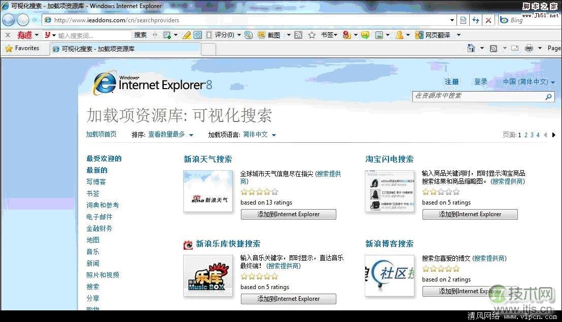562x322 pixels.
Task: Click the Refresh page icon
Action: (x=475, y=20)
